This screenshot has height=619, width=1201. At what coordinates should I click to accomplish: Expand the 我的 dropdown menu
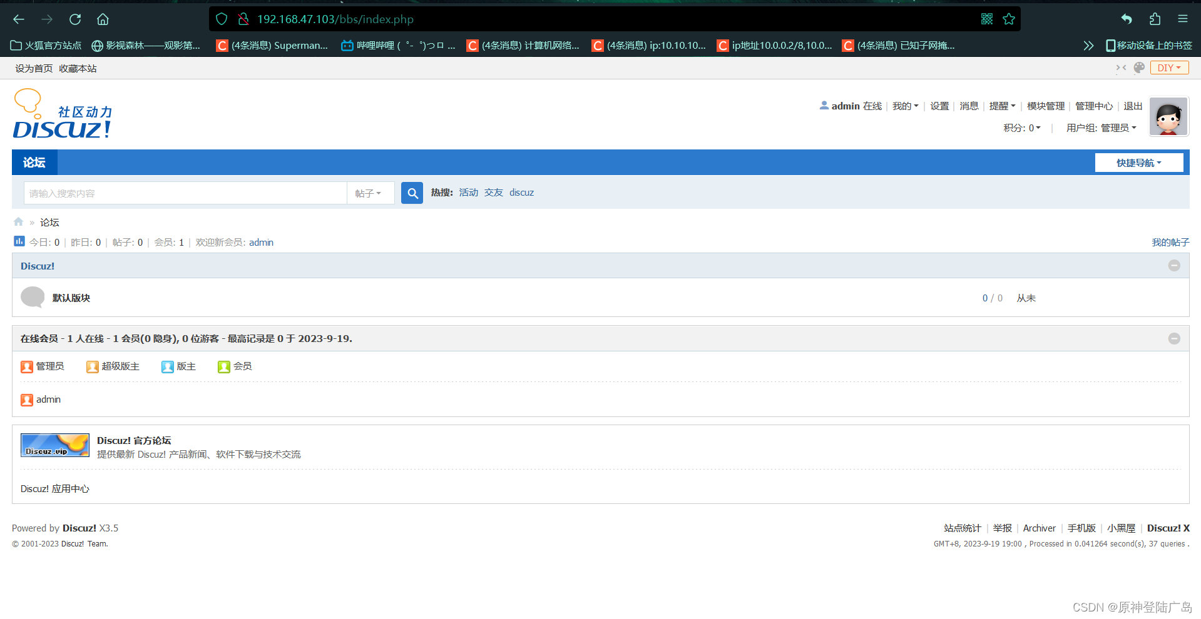point(905,106)
